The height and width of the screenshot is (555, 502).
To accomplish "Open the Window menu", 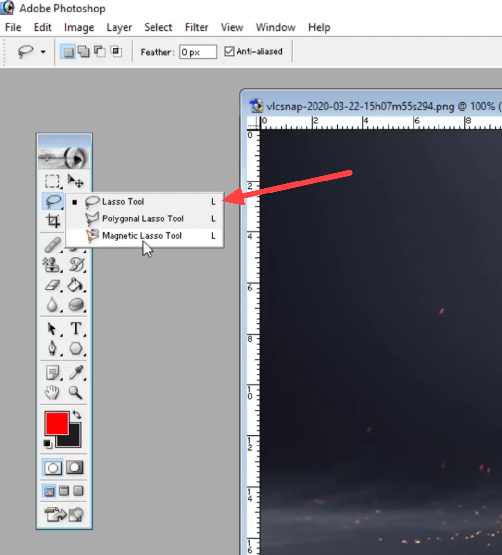I will [276, 27].
